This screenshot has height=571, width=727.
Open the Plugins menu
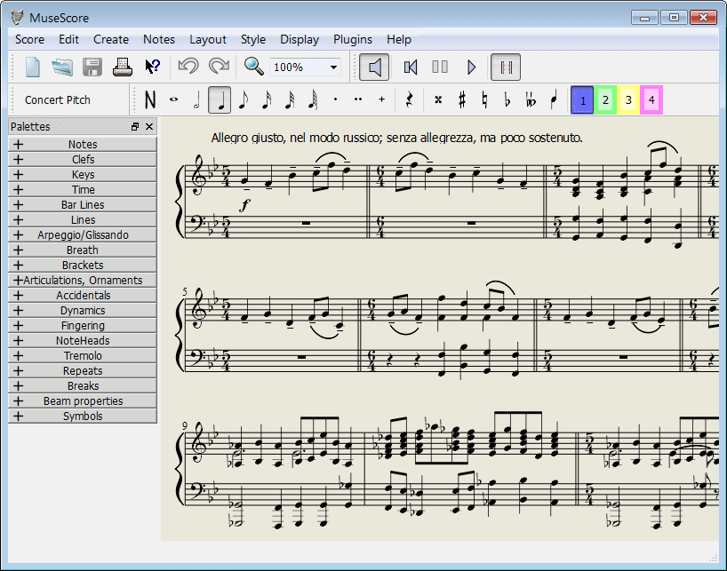[353, 39]
